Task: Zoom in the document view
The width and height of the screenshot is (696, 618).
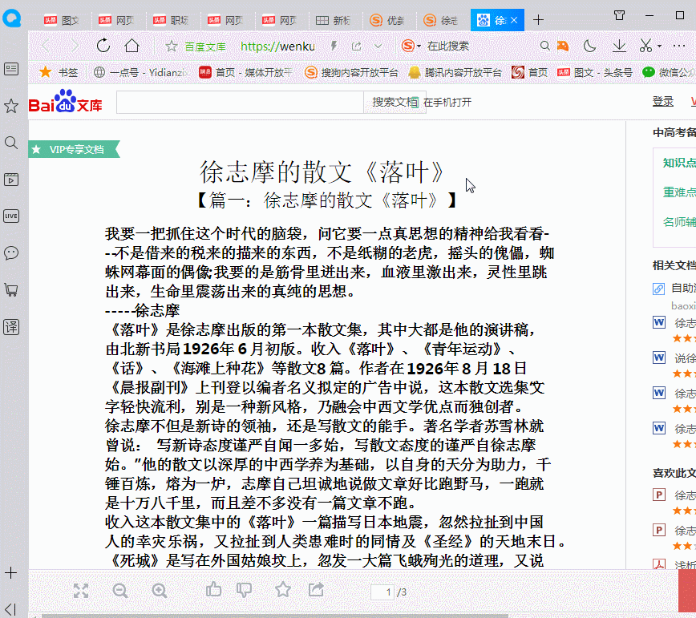Action: tap(160, 591)
